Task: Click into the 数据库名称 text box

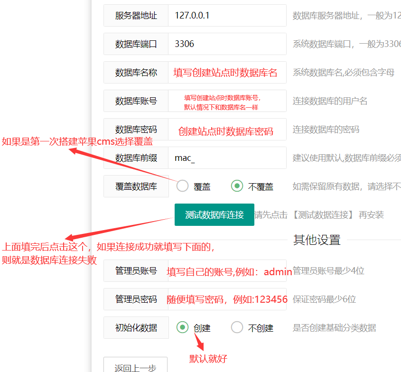Action: point(227,73)
